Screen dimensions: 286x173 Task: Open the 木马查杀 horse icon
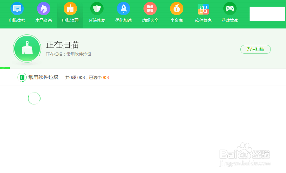pos(44,9)
